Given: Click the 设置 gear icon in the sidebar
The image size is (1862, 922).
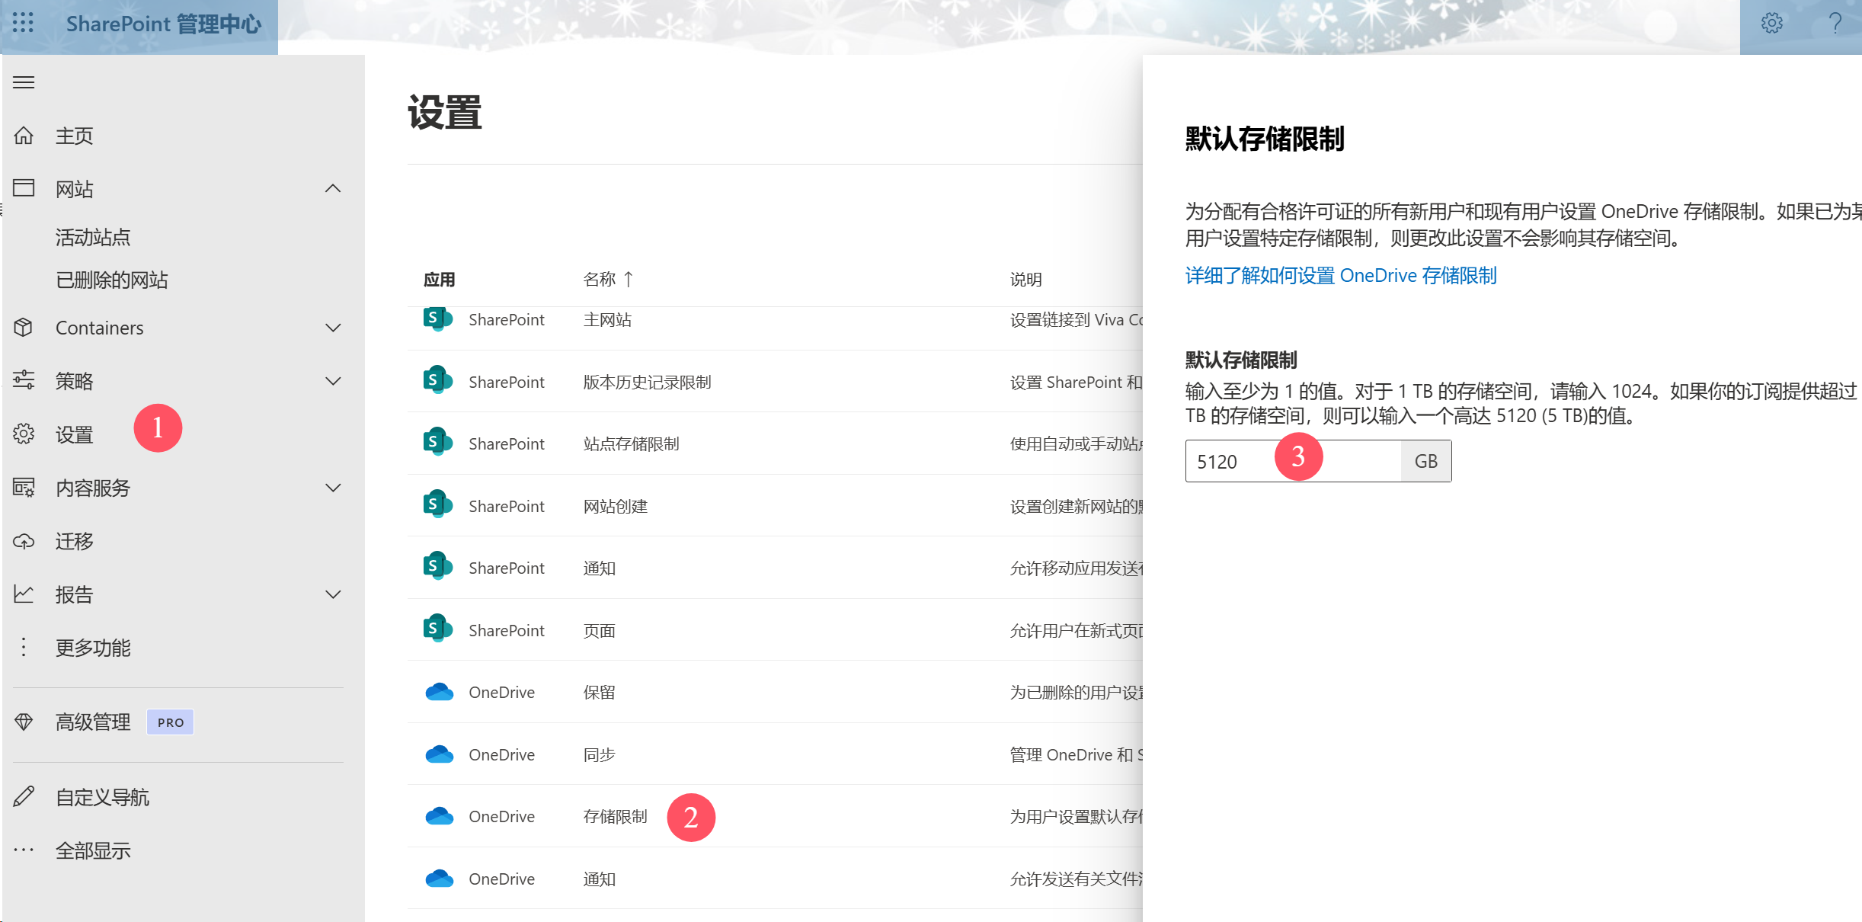Looking at the screenshot, I should coord(24,434).
